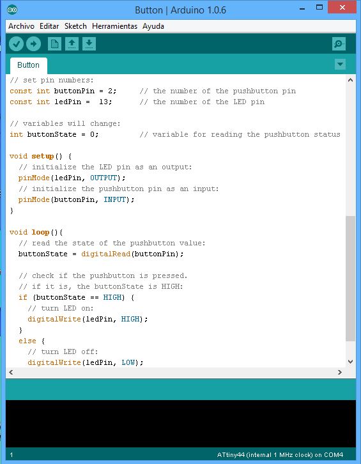
Task: Open the Ayuda menu
Action: tap(153, 26)
